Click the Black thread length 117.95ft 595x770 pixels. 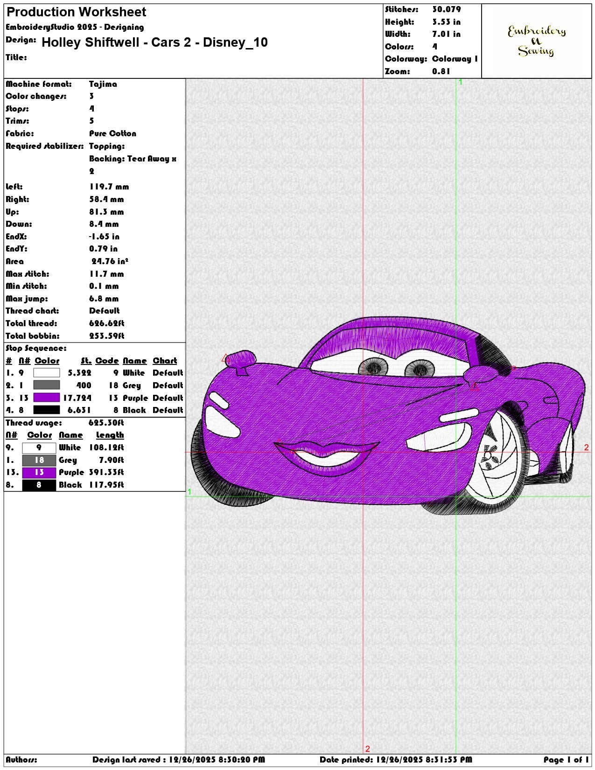tap(106, 485)
